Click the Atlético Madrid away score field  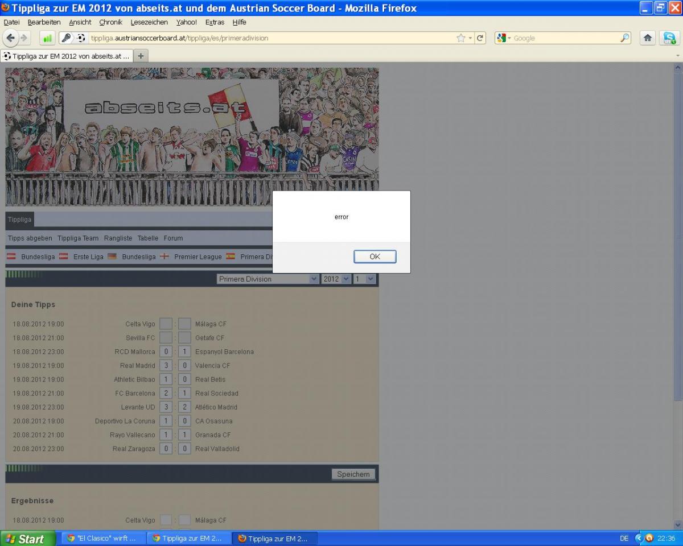(184, 407)
